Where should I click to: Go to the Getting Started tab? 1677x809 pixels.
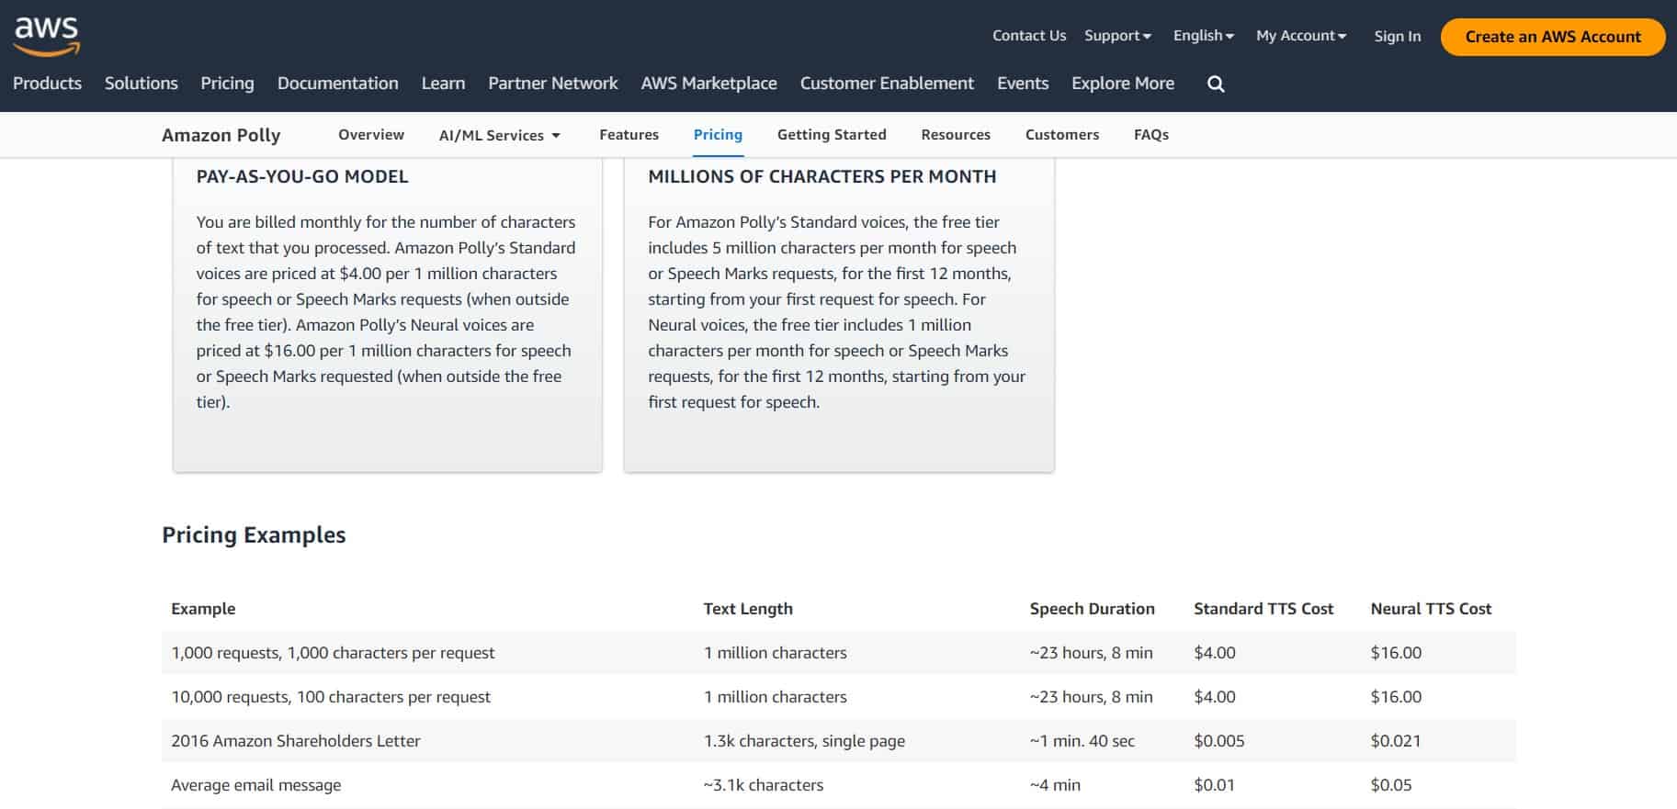[x=832, y=134]
